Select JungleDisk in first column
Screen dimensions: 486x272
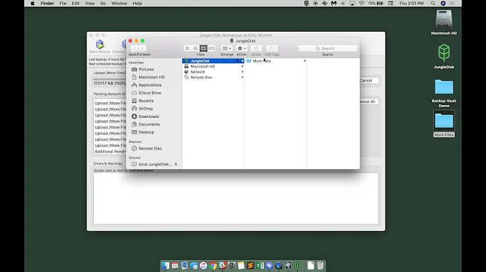click(x=213, y=61)
